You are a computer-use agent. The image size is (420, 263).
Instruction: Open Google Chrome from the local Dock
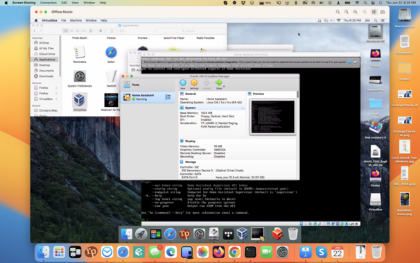point(234,252)
